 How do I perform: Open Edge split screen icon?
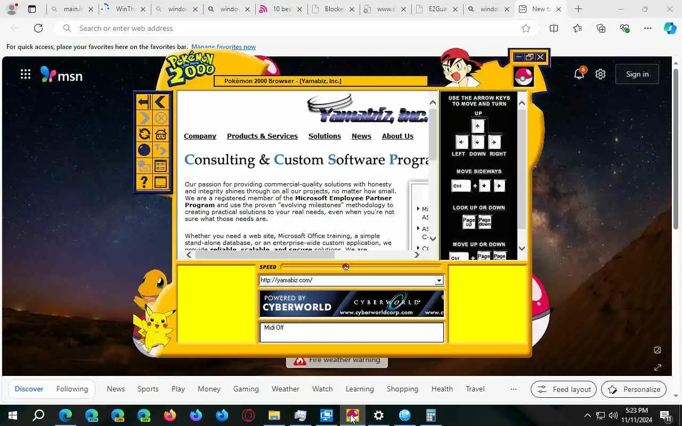[x=554, y=28]
